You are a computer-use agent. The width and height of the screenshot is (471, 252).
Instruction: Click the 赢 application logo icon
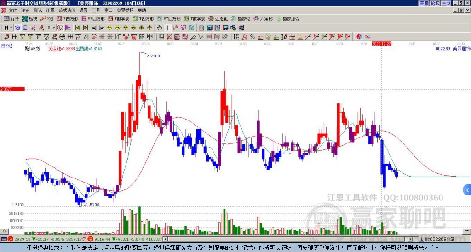(4, 11)
